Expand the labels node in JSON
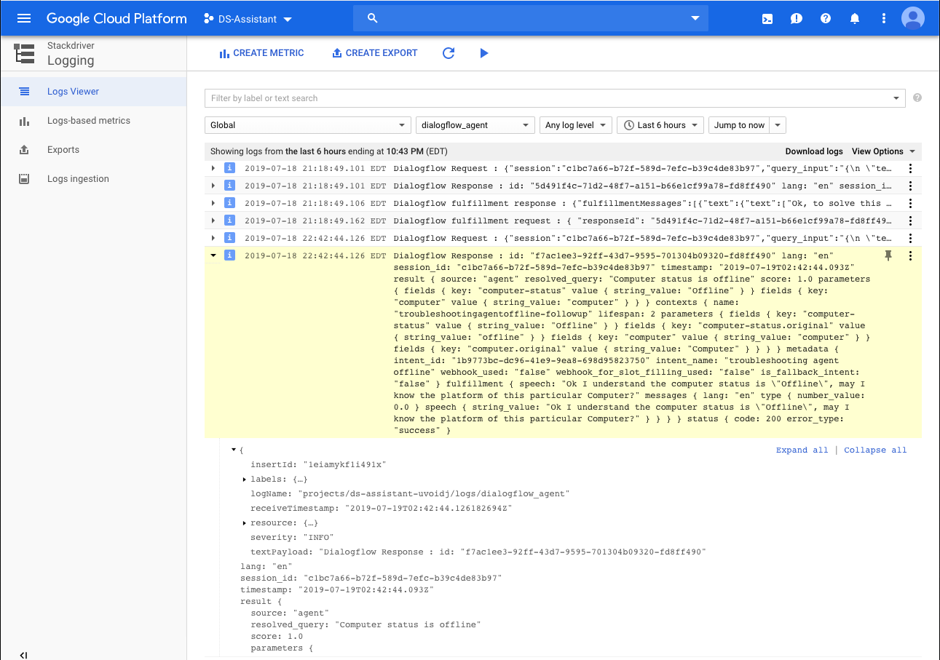This screenshot has width=940, height=660. pyautogui.click(x=245, y=479)
